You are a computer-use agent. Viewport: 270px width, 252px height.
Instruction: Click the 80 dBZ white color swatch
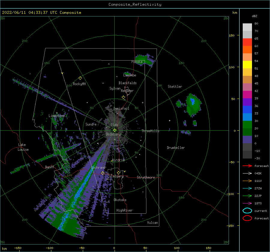(x=247, y=27)
